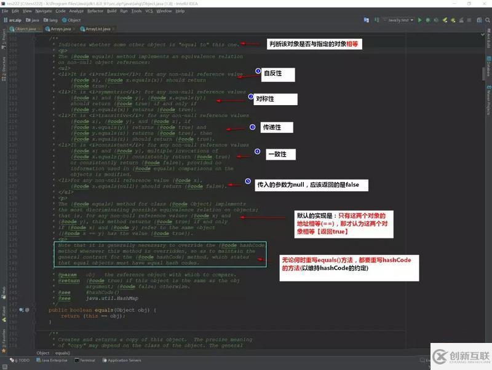Open the Project tool window tab
This screenshot has height=370, width=492.
(x=4, y=39)
